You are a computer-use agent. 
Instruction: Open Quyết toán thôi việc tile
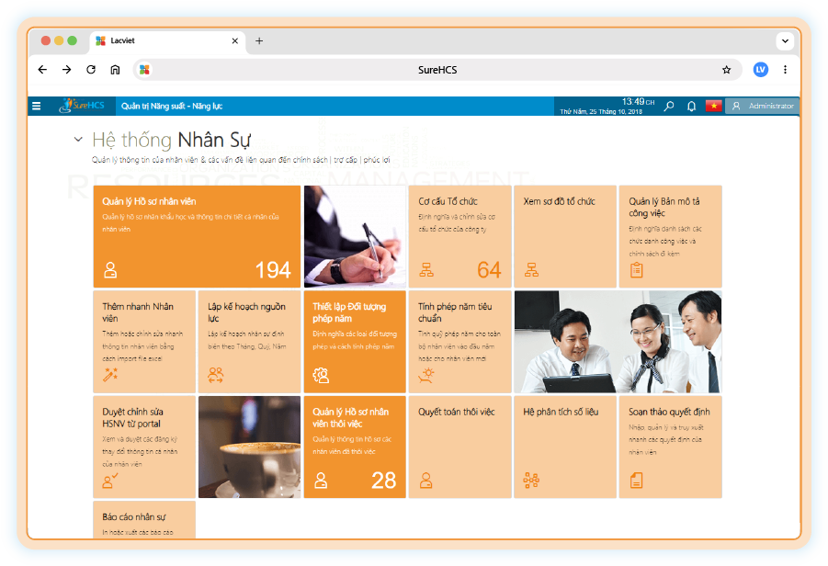pyautogui.click(x=459, y=447)
